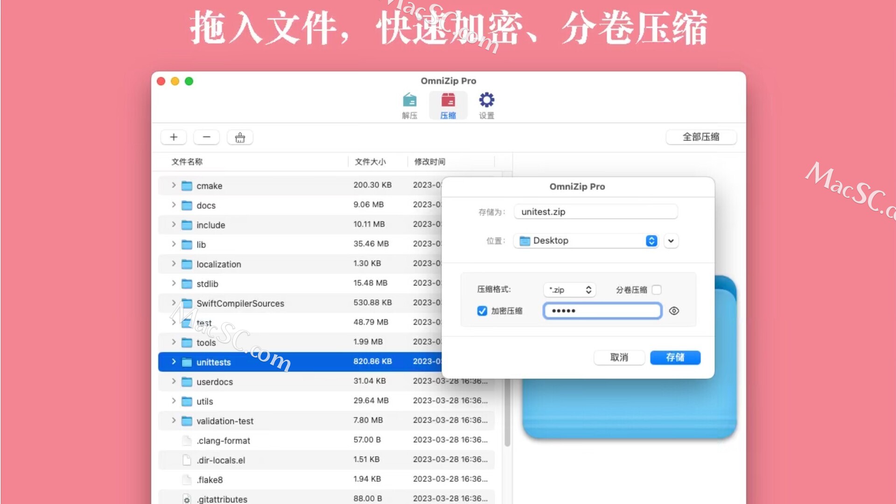896x504 pixels.
Task: Expand the save dialog chevron button
Action: tap(671, 241)
